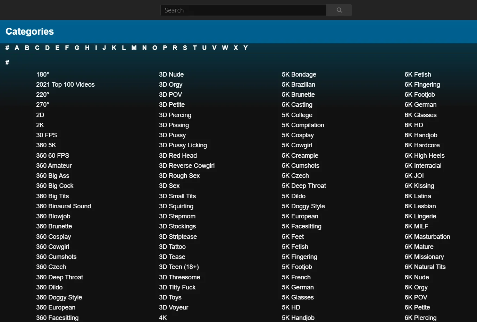The image size is (477, 322).
Task: Open the 180° category
Action: [43, 75]
